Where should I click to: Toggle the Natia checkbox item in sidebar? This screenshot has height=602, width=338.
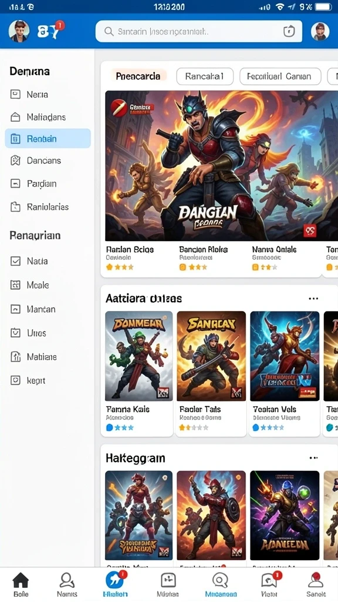point(29,261)
